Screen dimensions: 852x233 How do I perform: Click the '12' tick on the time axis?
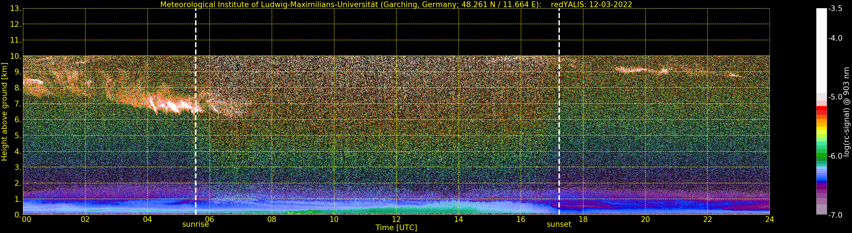tap(396, 219)
